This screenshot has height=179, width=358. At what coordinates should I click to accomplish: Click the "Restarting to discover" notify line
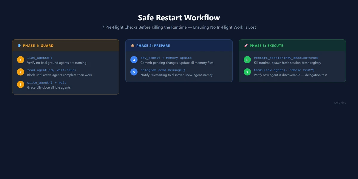point(177,75)
